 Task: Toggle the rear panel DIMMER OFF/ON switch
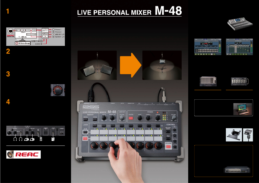[x=62, y=133]
